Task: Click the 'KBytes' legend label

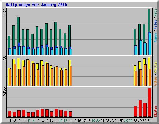Action: (x=155, y=111)
